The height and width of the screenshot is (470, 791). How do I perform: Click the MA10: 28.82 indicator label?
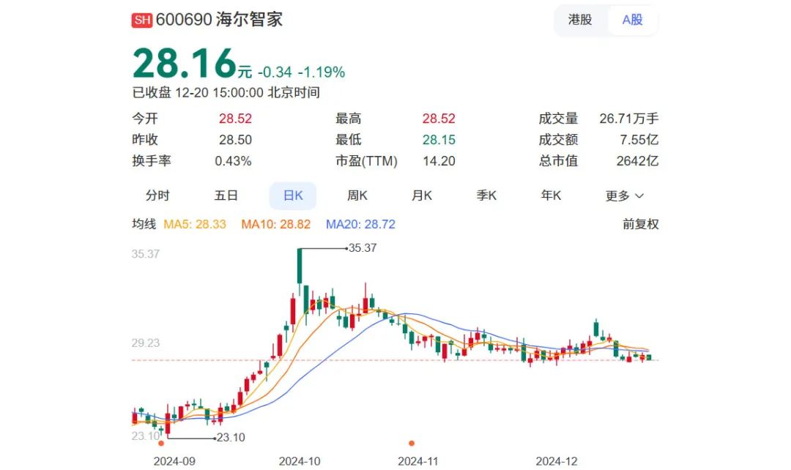point(276,224)
